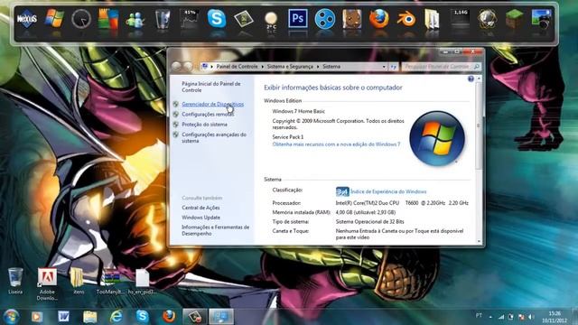578x325 pixels.
Task: Open Internet Explorer from the taskbar
Action: tap(117, 316)
